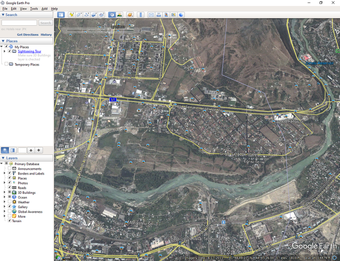Collapse the Search panel header

pos(27,15)
